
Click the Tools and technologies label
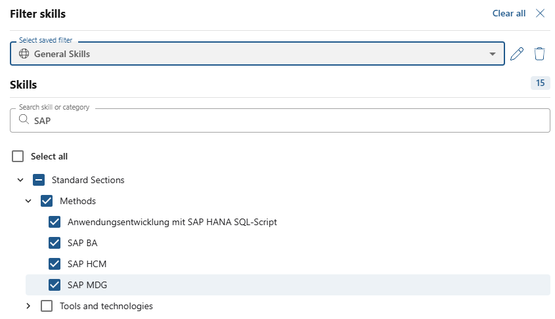(106, 306)
